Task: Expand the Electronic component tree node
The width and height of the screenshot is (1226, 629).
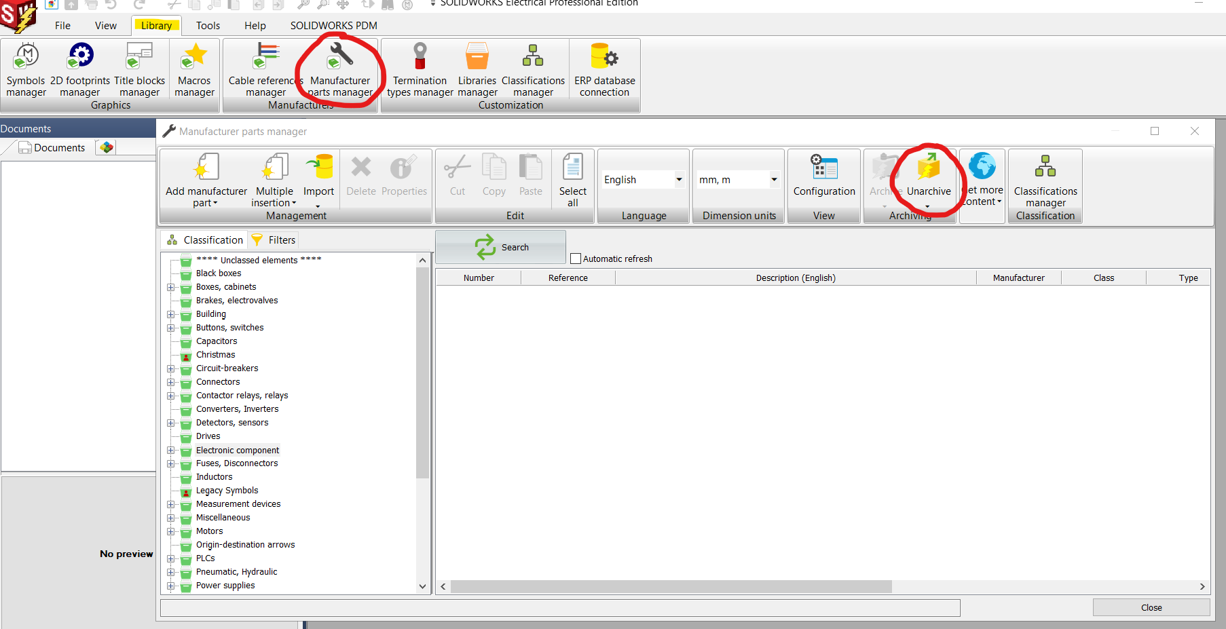Action: [171, 450]
